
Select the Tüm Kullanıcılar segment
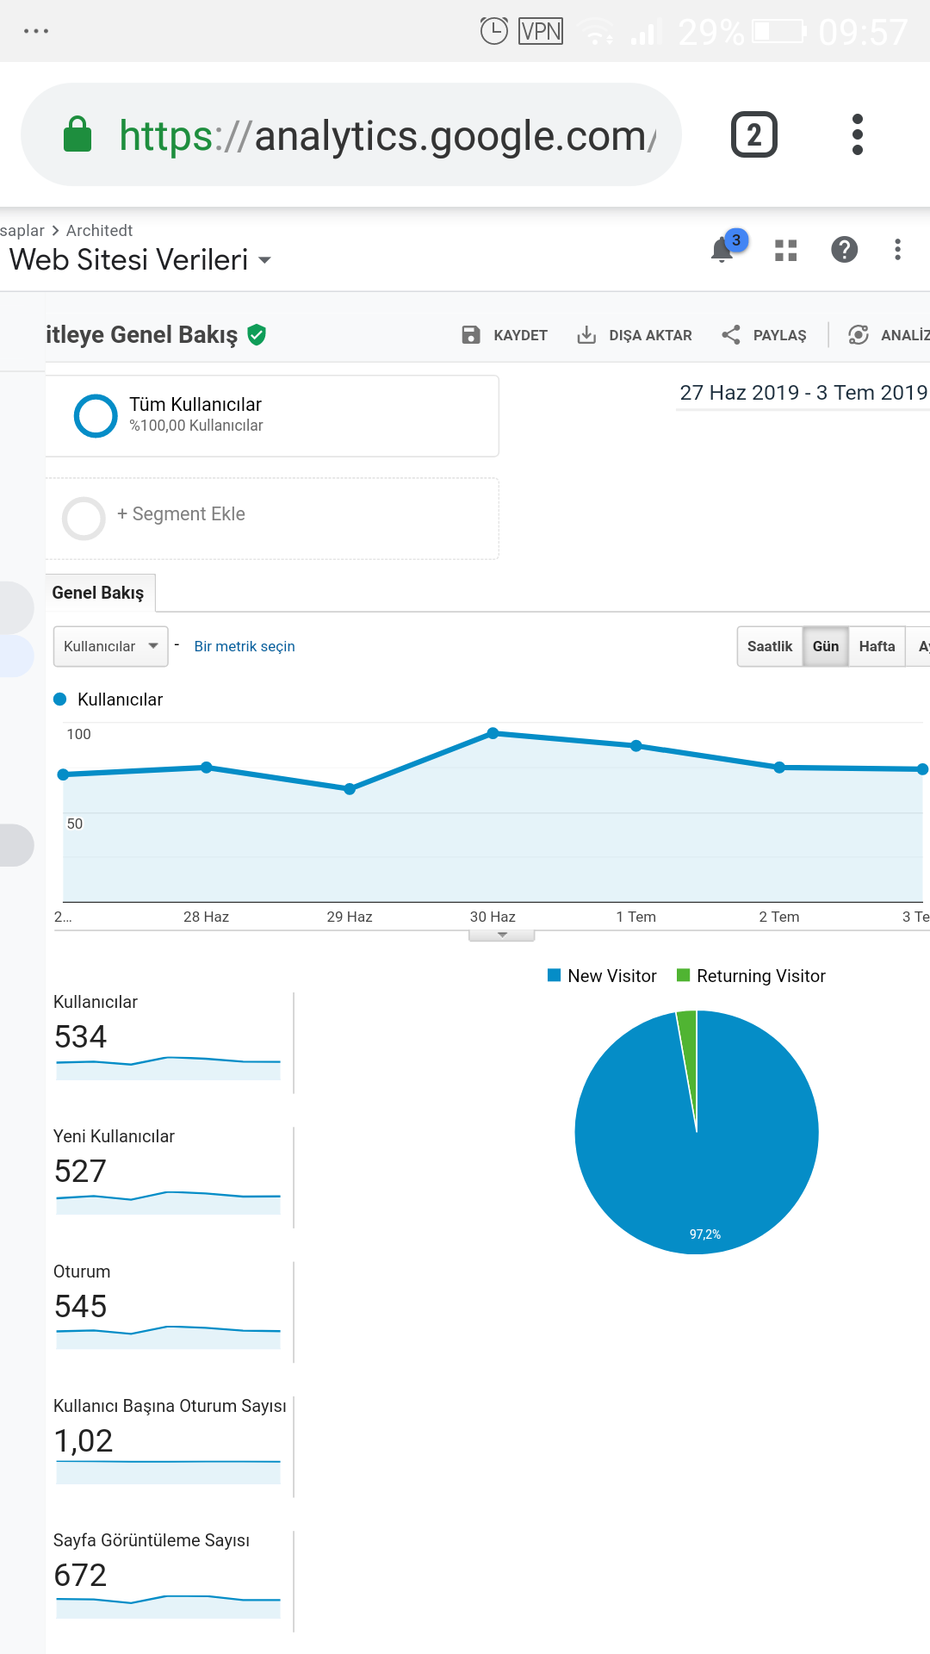[272, 415]
